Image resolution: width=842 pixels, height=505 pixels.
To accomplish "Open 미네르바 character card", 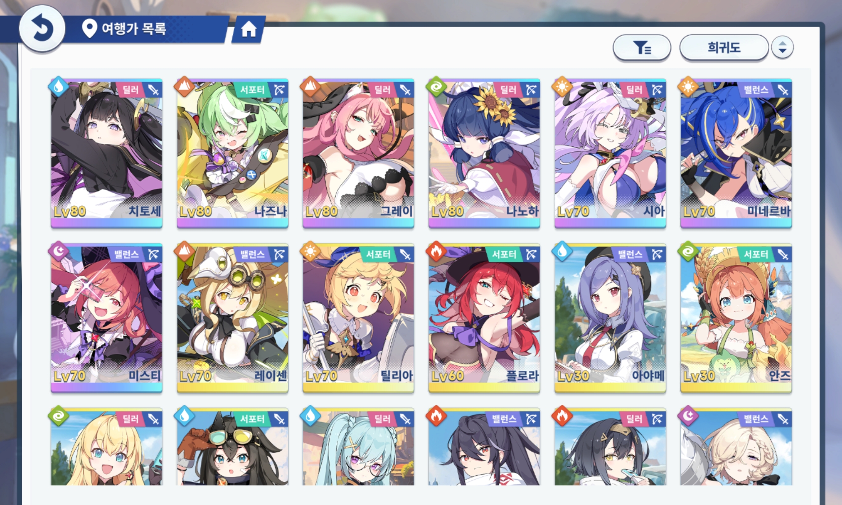I will (736, 154).
